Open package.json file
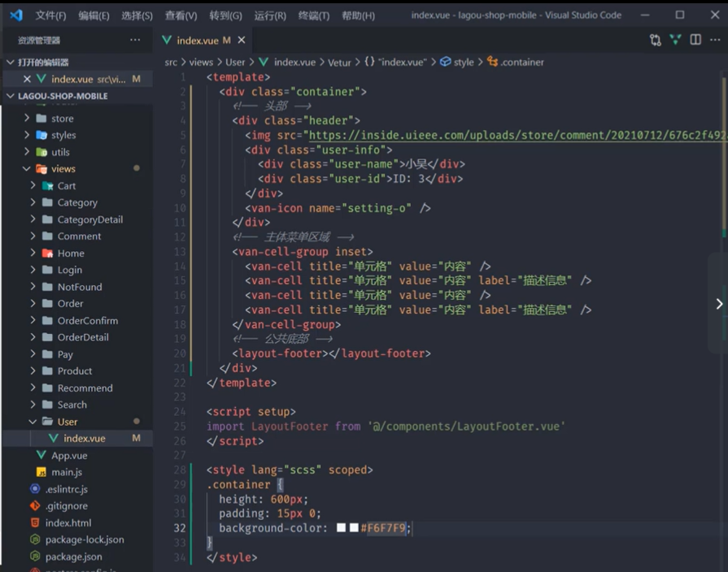The width and height of the screenshot is (728, 572). [73, 557]
